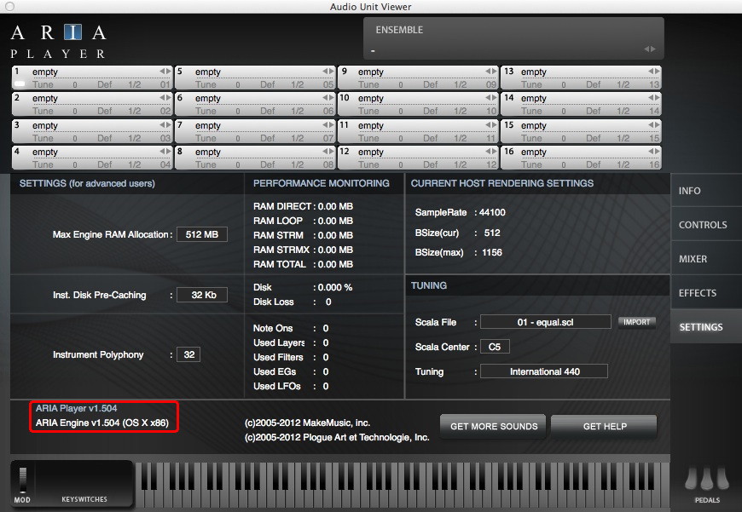Click the ensemble preset arrows

tap(649, 49)
